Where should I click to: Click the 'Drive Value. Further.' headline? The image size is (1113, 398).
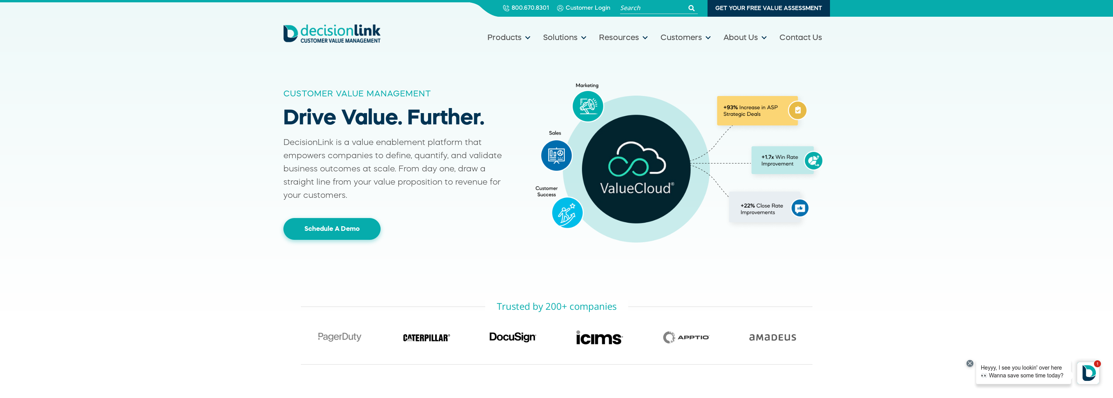384,117
